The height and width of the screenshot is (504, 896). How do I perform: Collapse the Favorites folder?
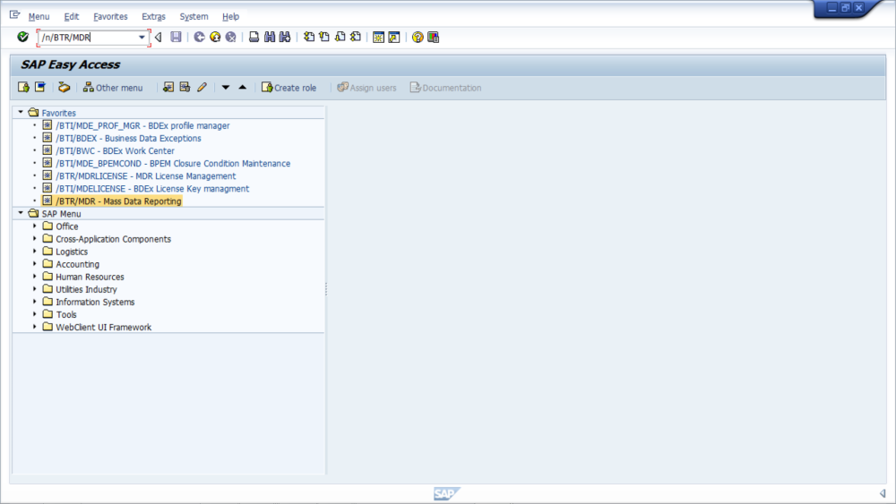point(21,113)
